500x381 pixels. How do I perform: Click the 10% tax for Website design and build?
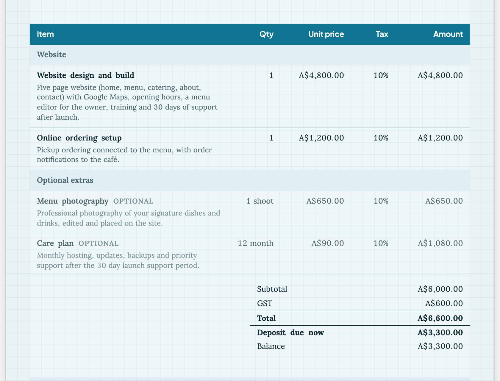(x=381, y=75)
